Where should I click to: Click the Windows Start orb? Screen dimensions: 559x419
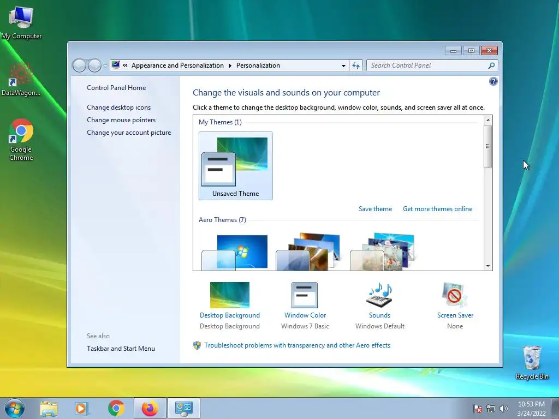(15, 408)
